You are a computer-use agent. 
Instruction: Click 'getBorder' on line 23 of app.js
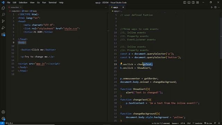[151, 78]
